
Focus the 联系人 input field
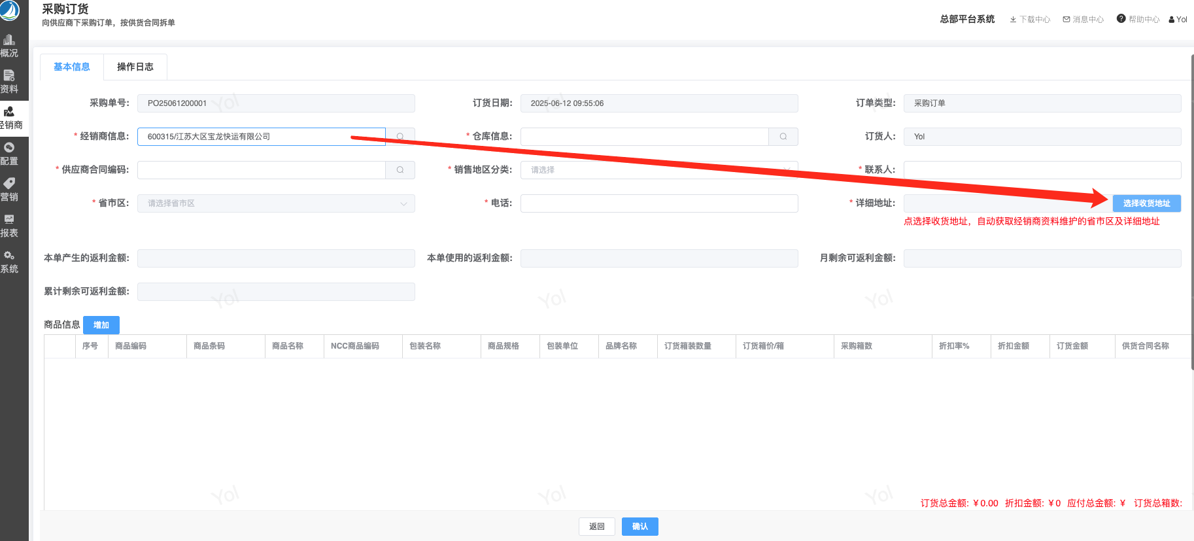coord(1042,170)
